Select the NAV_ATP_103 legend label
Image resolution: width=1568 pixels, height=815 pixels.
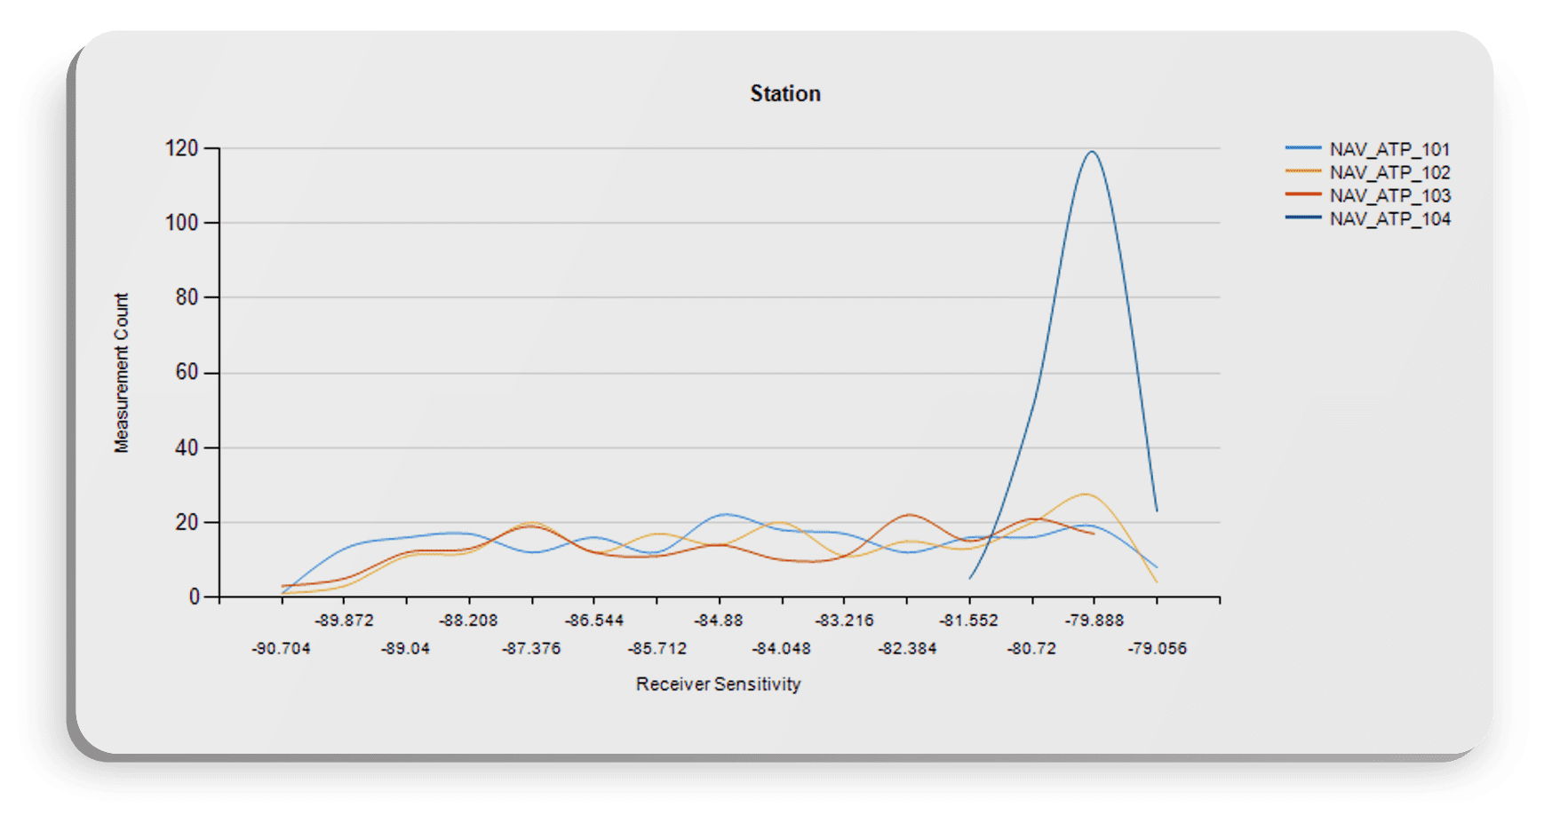[x=1389, y=195]
